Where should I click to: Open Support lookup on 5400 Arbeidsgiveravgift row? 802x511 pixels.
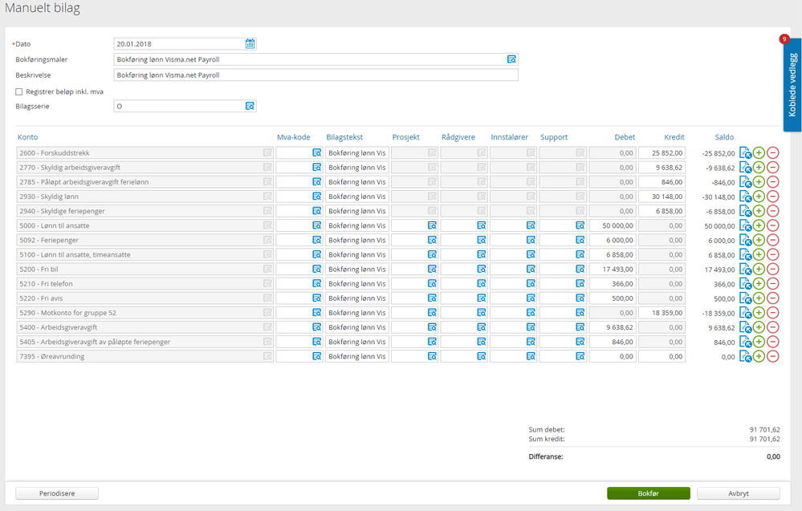(x=580, y=327)
